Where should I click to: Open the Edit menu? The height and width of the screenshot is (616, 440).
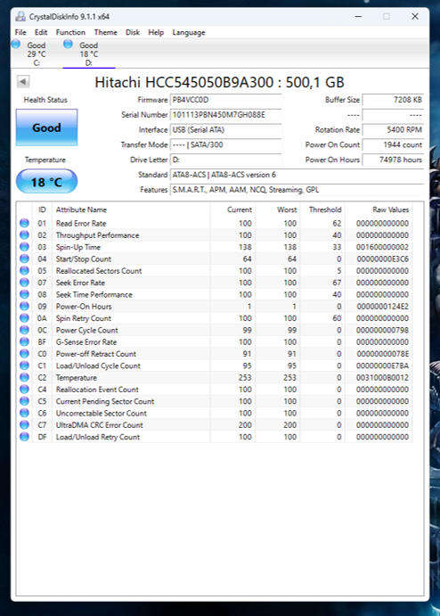[41, 32]
